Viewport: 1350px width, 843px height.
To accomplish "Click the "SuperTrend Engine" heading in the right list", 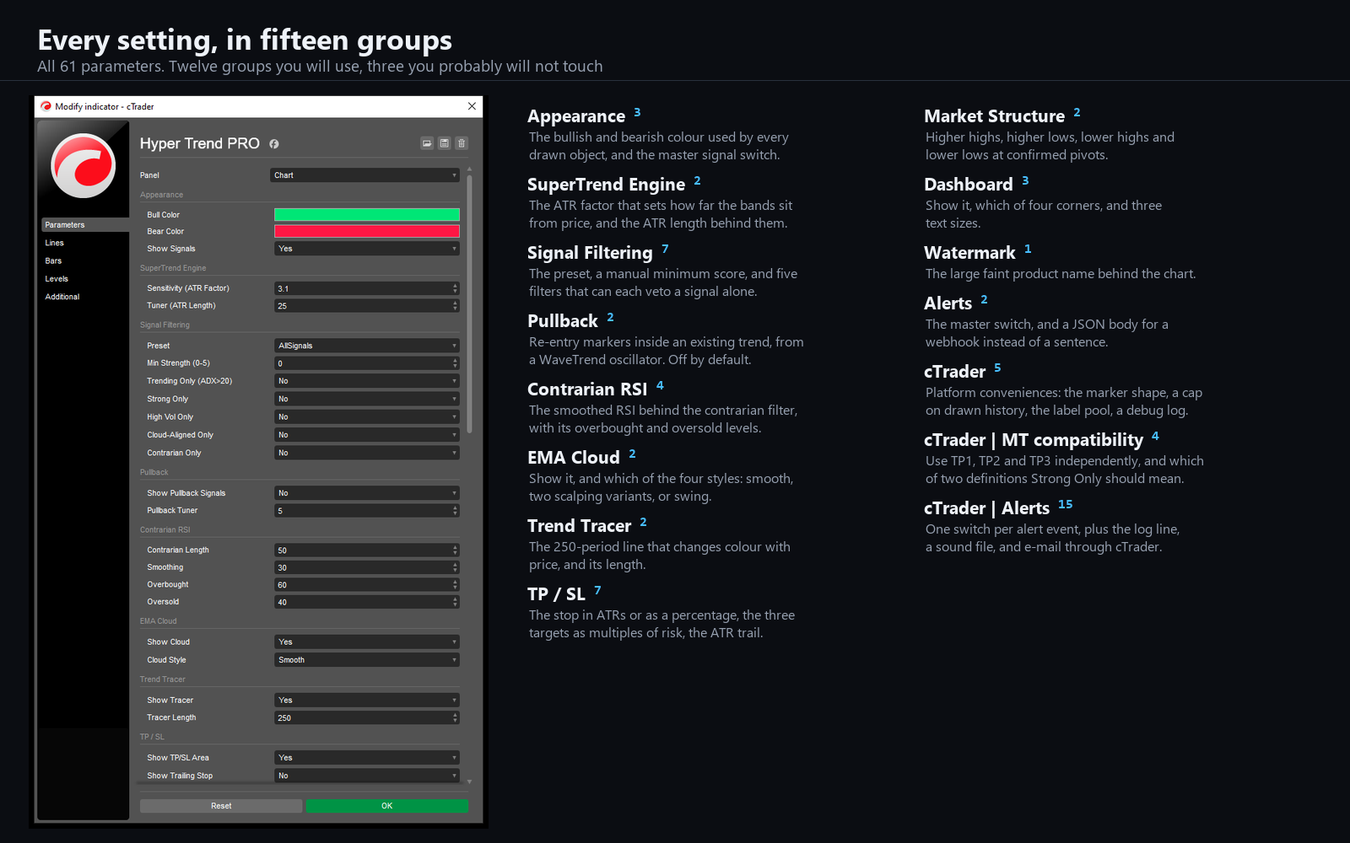I will [606, 185].
